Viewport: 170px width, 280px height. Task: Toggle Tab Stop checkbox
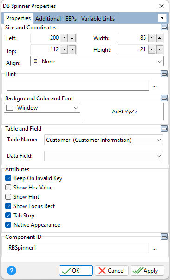[x=8, y=215]
